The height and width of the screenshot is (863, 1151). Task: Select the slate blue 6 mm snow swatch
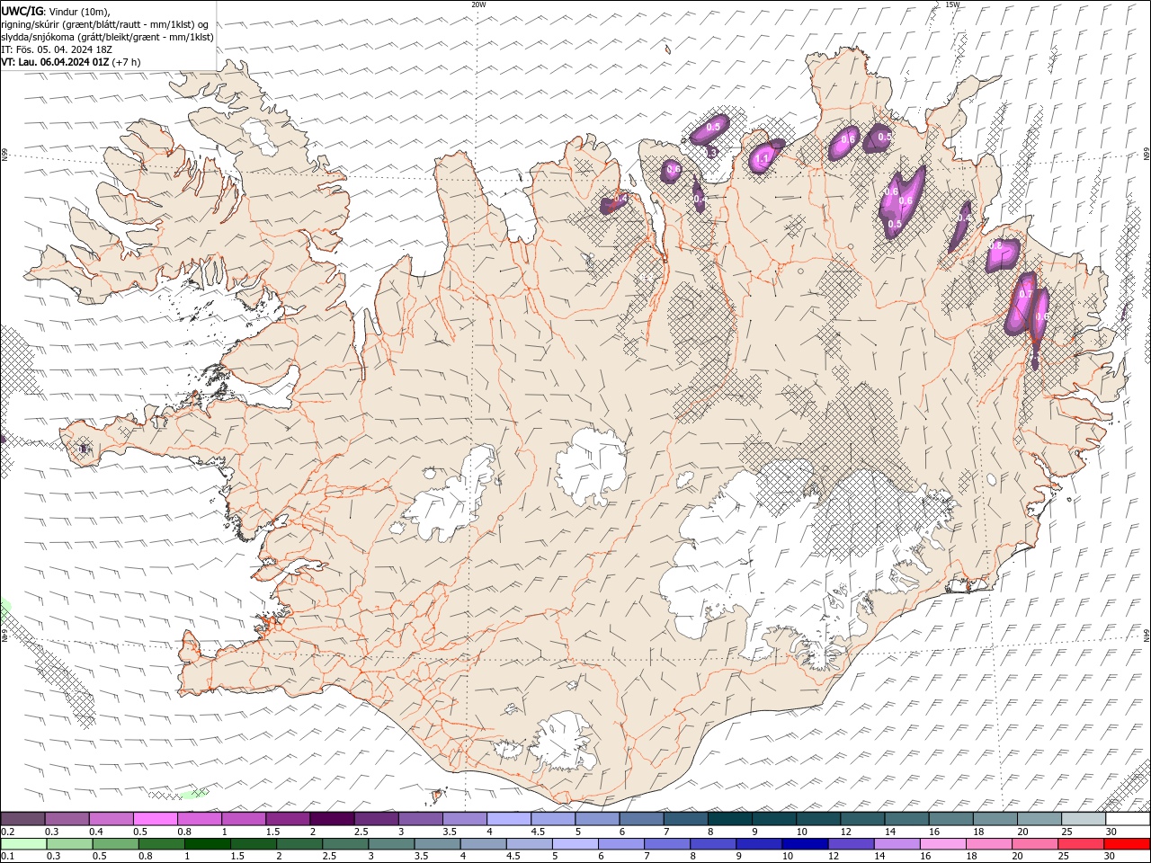641,819
